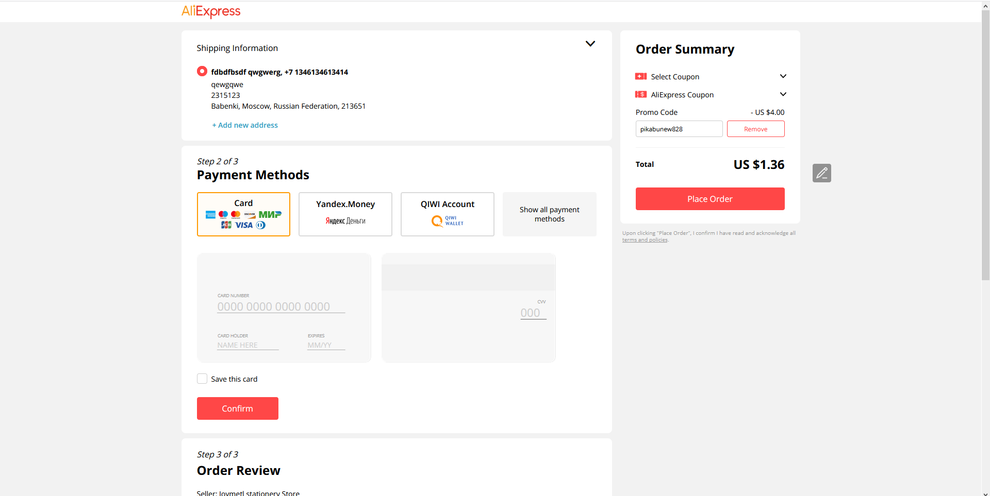This screenshot has width=990, height=496.
Task: Click the MIR card logo
Action: click(x=270, y=214)
